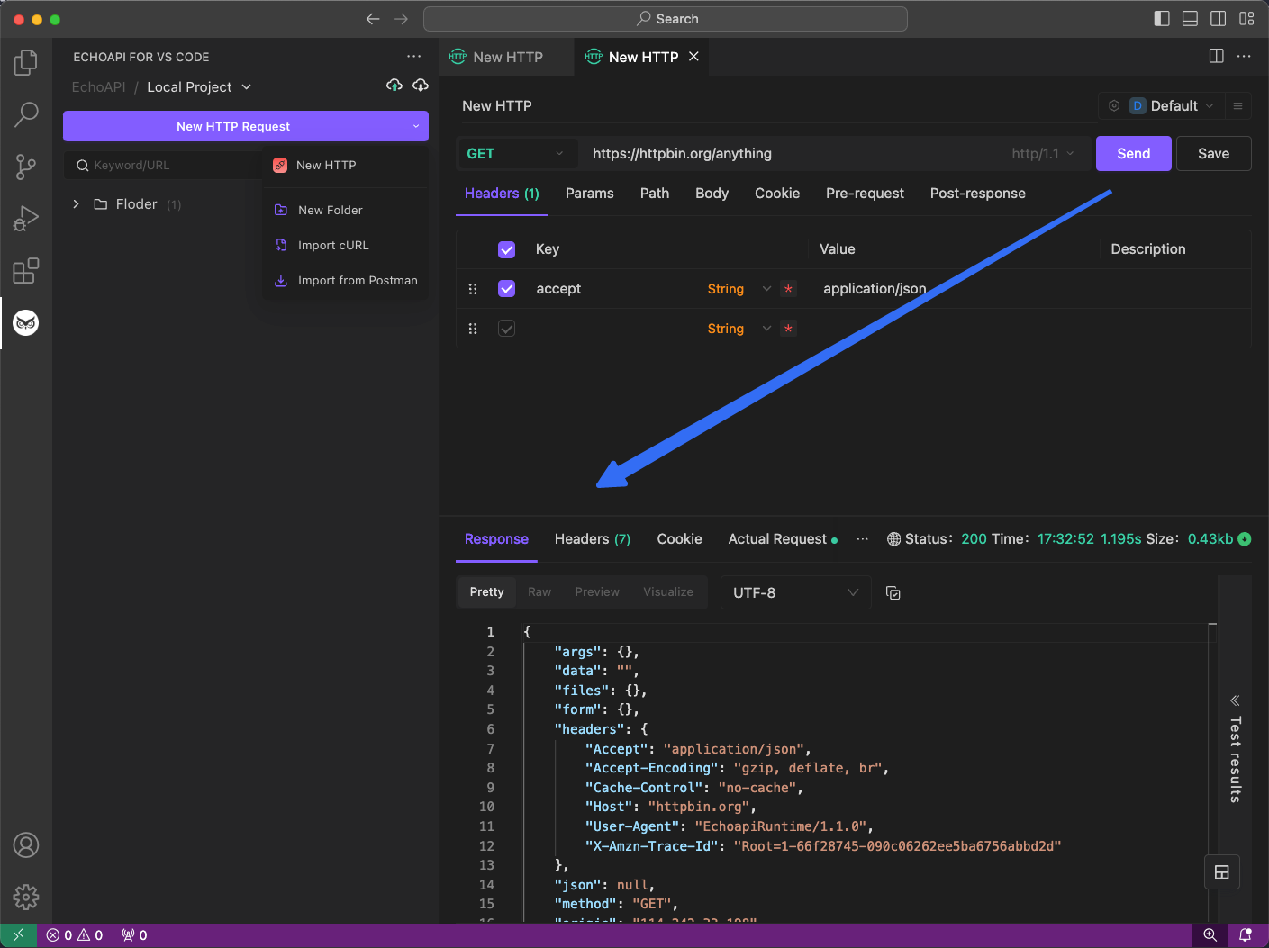Viewport: 1269px width, 948px height.
Task: Choose Import from Postman menu entry
Action: 345,280
